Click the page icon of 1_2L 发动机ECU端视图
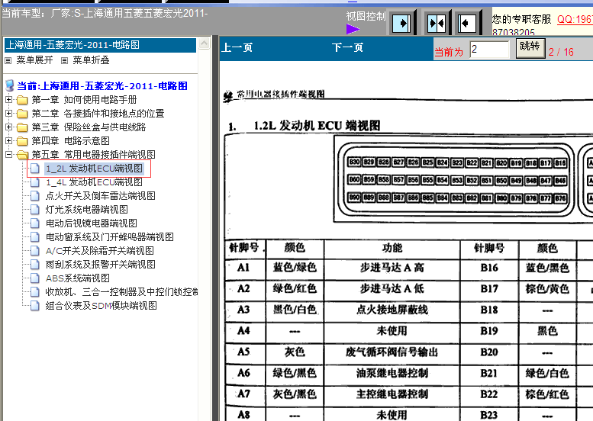Viewport: 593px width, 421px height. pyautogui.click(x=35, y=169)
